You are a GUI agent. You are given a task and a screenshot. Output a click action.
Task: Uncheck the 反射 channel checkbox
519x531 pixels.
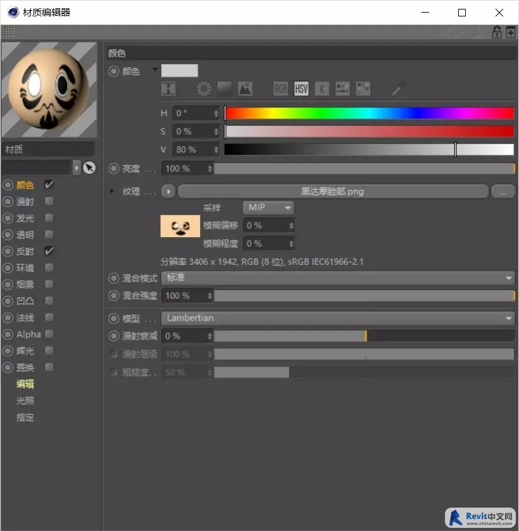(49, 251)
